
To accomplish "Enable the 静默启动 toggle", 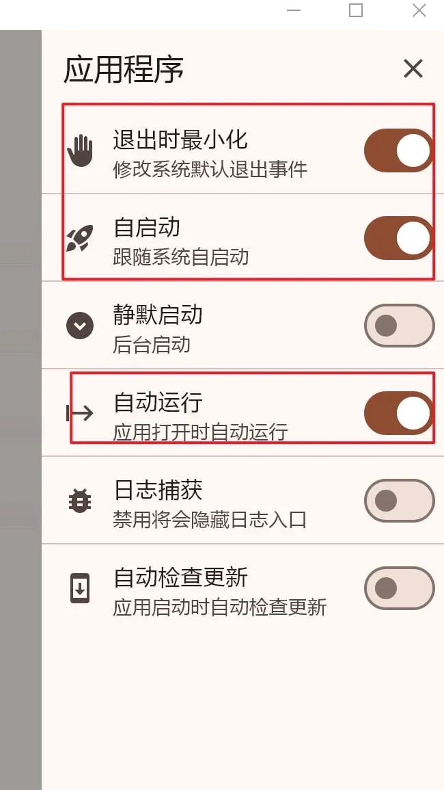I will coord(399,325).
